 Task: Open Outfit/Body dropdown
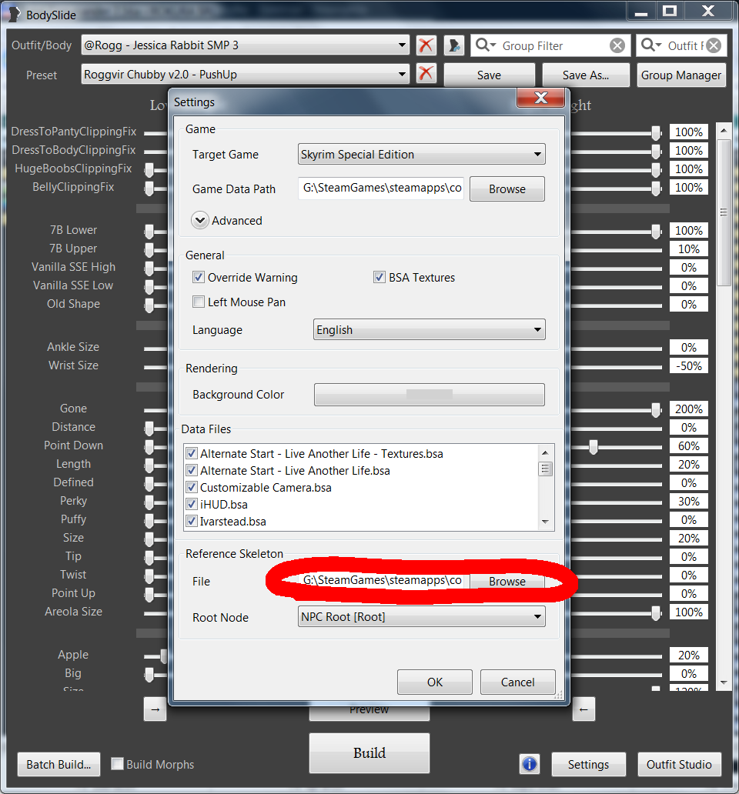pyautogui.click(x=245, y=45)
